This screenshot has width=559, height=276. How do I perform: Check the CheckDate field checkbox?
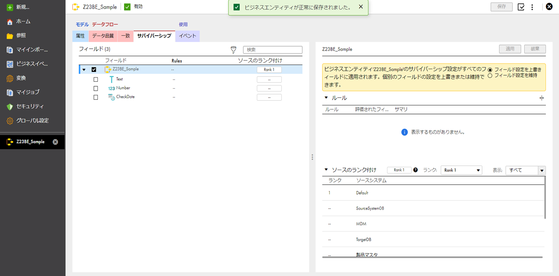tap(96, 97)
